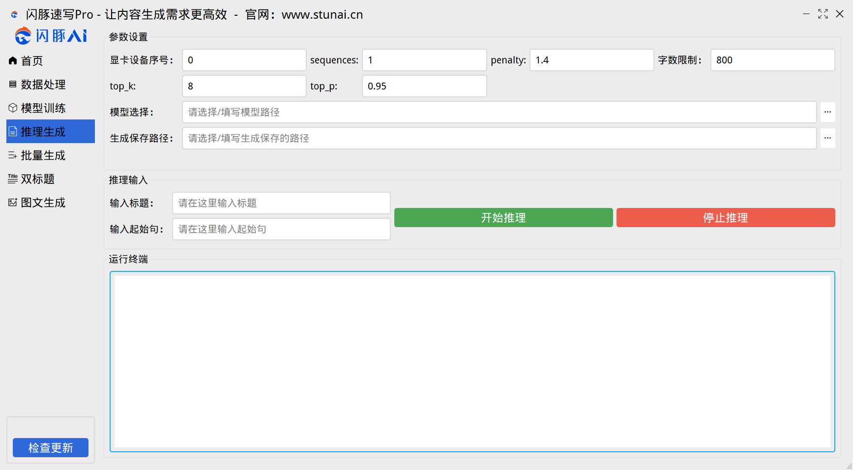Click the 参数设置 group title
Viewport: 853px width, 470px height.
coord(128,37)
